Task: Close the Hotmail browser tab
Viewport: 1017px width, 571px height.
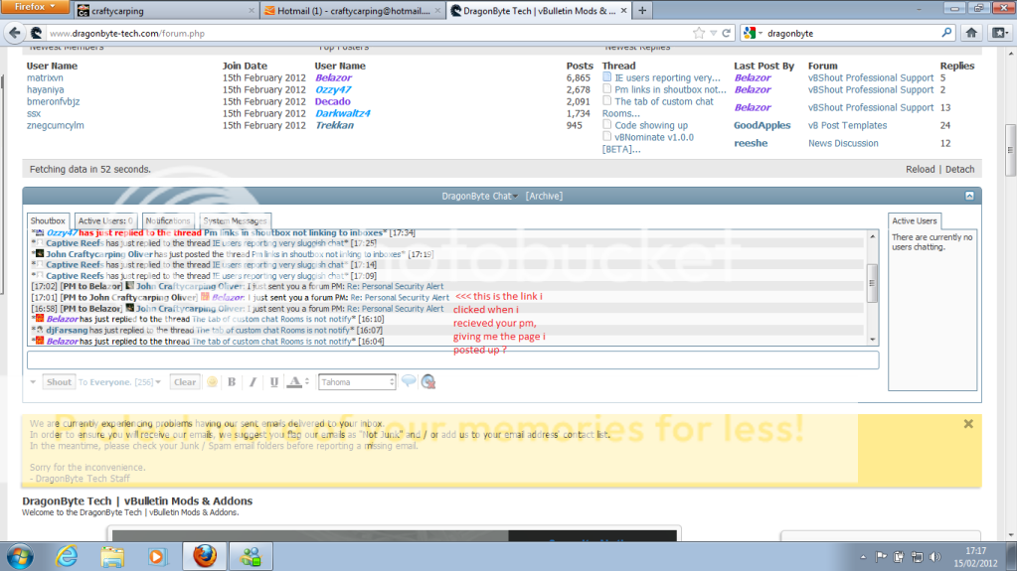Action: click(437, 11)
